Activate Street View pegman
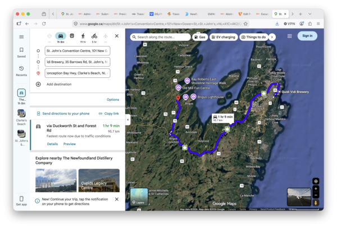The width and height of the screenshot is (337, 228). click(x=316, y=203)
